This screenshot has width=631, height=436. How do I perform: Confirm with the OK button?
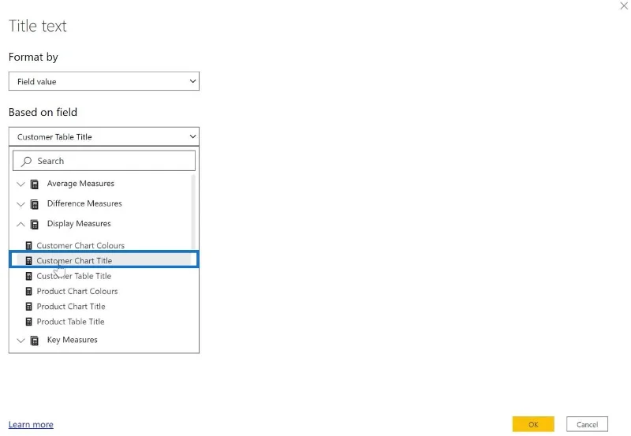[533, 424]
